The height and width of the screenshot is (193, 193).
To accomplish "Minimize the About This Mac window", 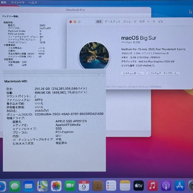I will click(75, 22).
